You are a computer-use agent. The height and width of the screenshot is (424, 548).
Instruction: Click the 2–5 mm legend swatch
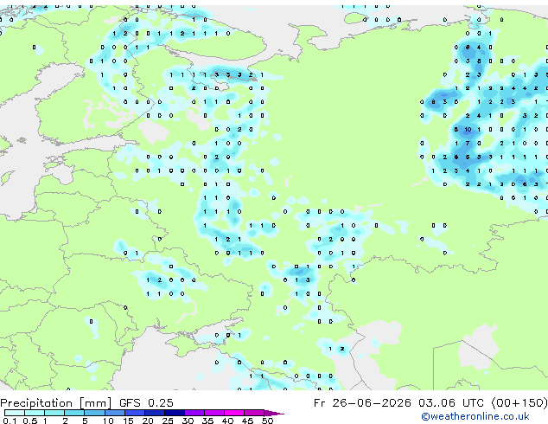(74, 413)
